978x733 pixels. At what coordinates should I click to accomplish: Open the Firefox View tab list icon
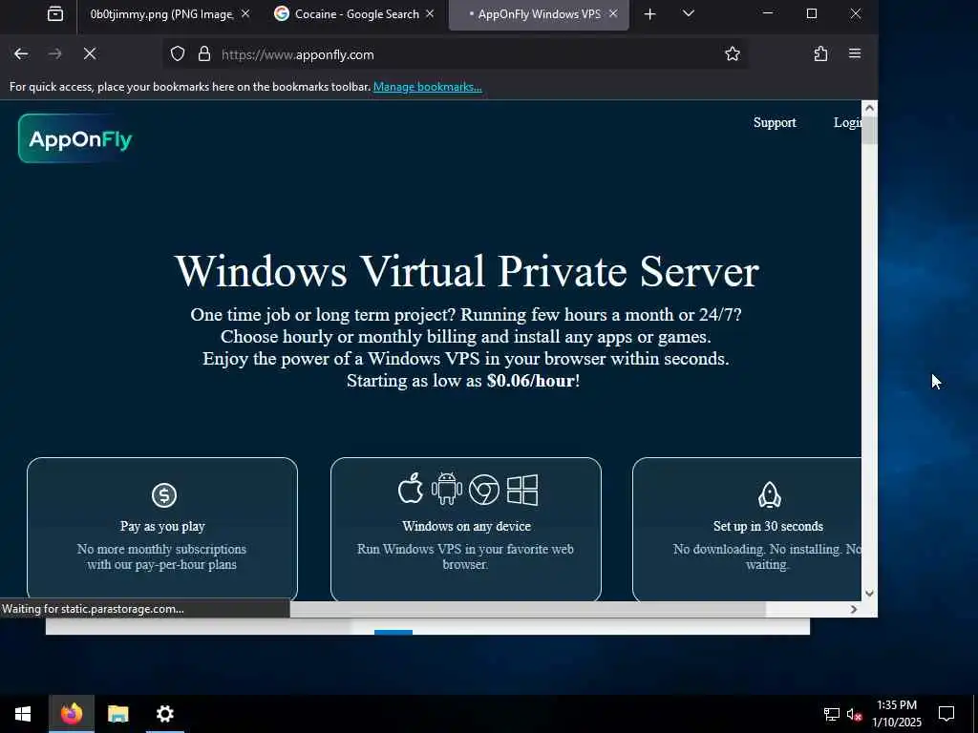click(55, 13)
